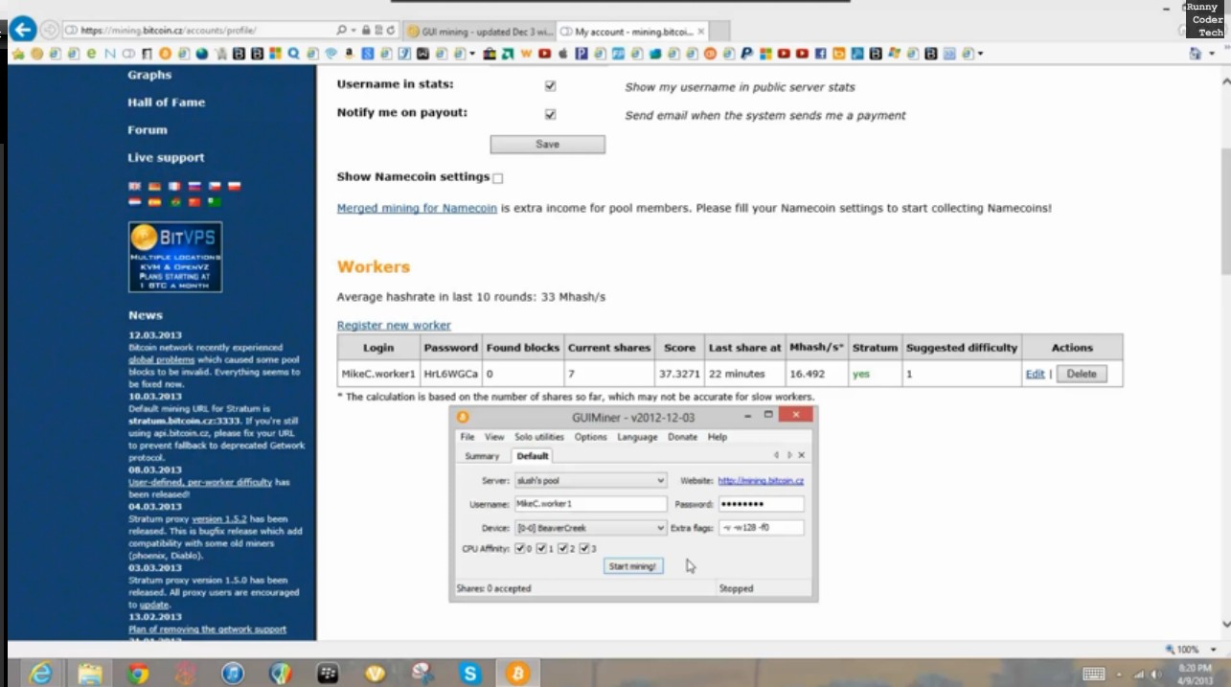1231x687 pixels.
Task: Open Internet Explorer from the taskbar
Action: 40,674
